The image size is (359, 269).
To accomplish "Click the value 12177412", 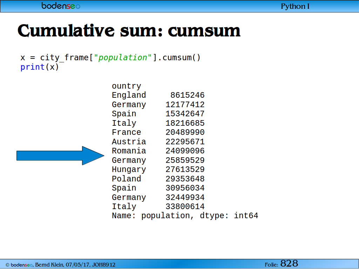I will 185,104.
